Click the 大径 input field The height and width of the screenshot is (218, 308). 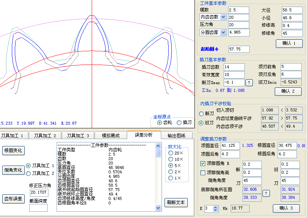(292, 10)
